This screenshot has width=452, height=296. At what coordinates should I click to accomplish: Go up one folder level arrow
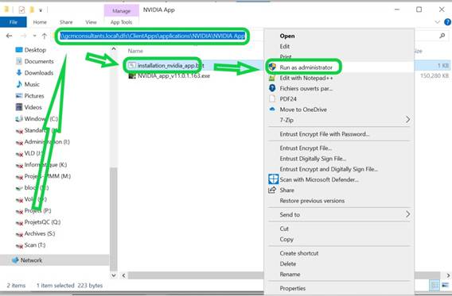pos(45,36)
